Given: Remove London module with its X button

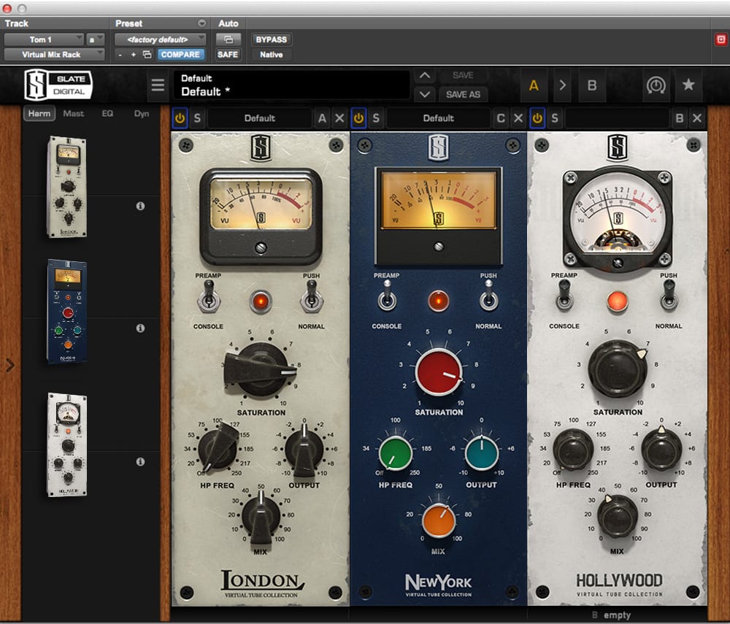Looking at the screenshot, I should (x=340, y=118).
